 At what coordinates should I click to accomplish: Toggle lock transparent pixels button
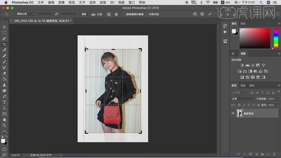point(239,105)
